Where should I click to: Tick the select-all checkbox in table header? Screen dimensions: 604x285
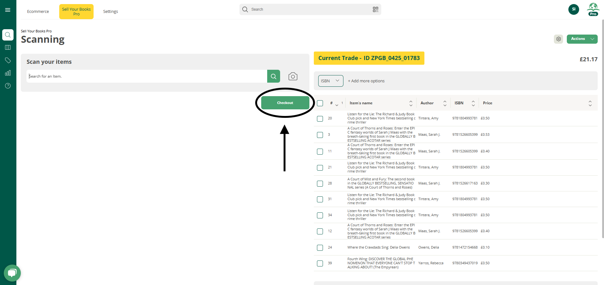(320, 103)
